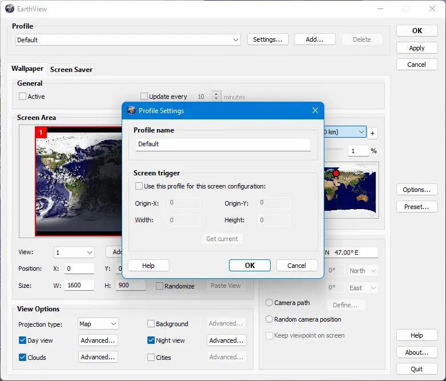The width and height of the screenshot is (446, 381).
Task: Click the EarthView globe icon in title bar
Action: tap(10, 9)
